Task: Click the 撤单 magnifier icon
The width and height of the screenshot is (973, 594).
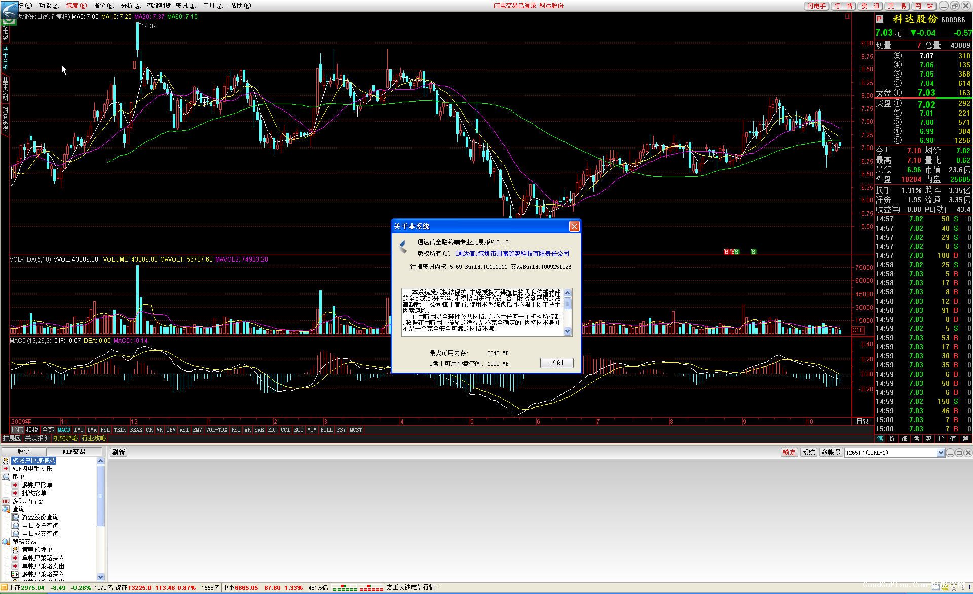Action: click(6, 477)
